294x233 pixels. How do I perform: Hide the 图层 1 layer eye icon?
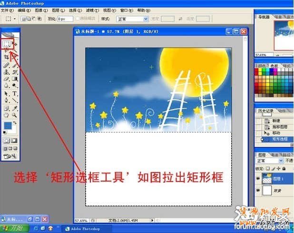click(x=258, y=178)
